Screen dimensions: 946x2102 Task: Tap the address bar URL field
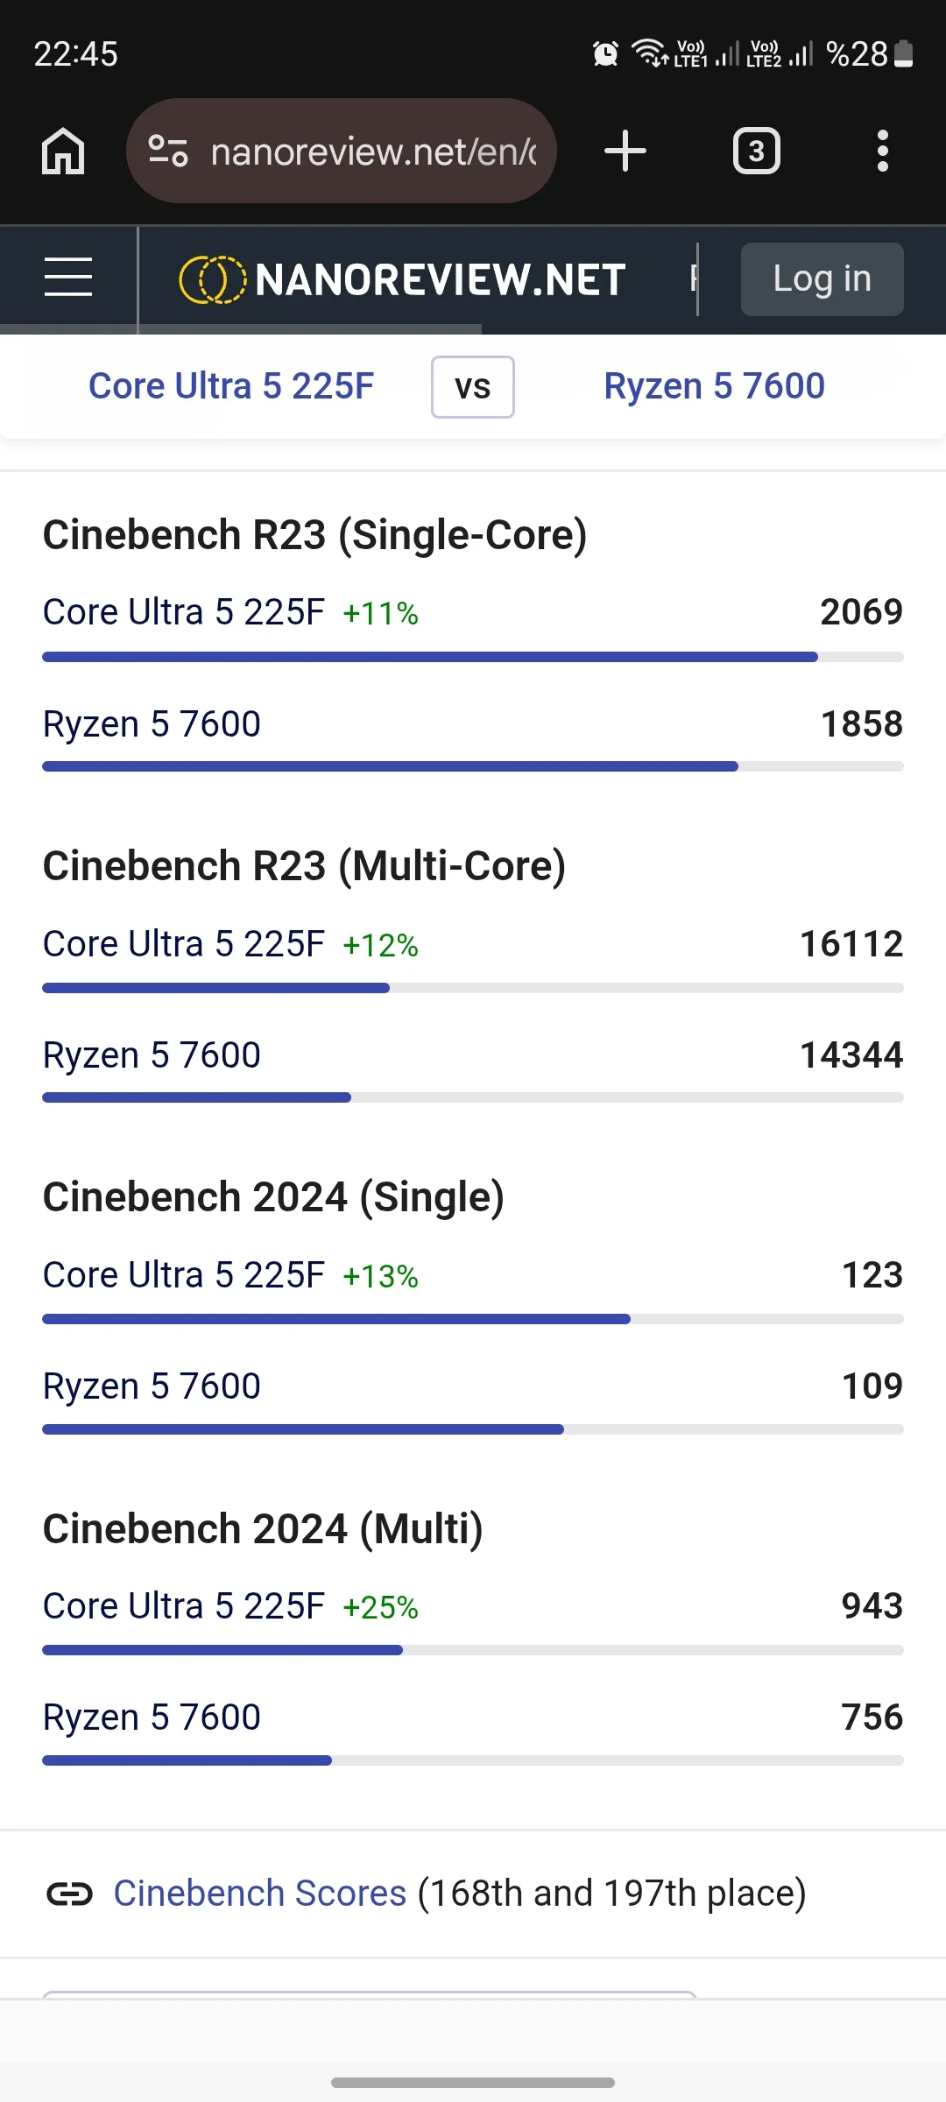coord(373,152)
